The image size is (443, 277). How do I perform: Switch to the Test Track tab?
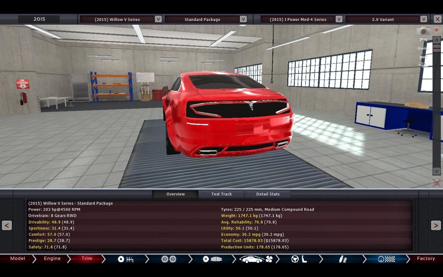coord(221,194)
